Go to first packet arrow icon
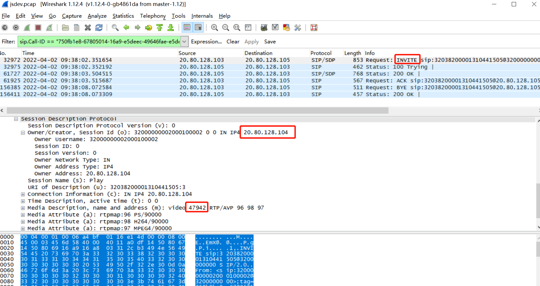 coord(160,28)
